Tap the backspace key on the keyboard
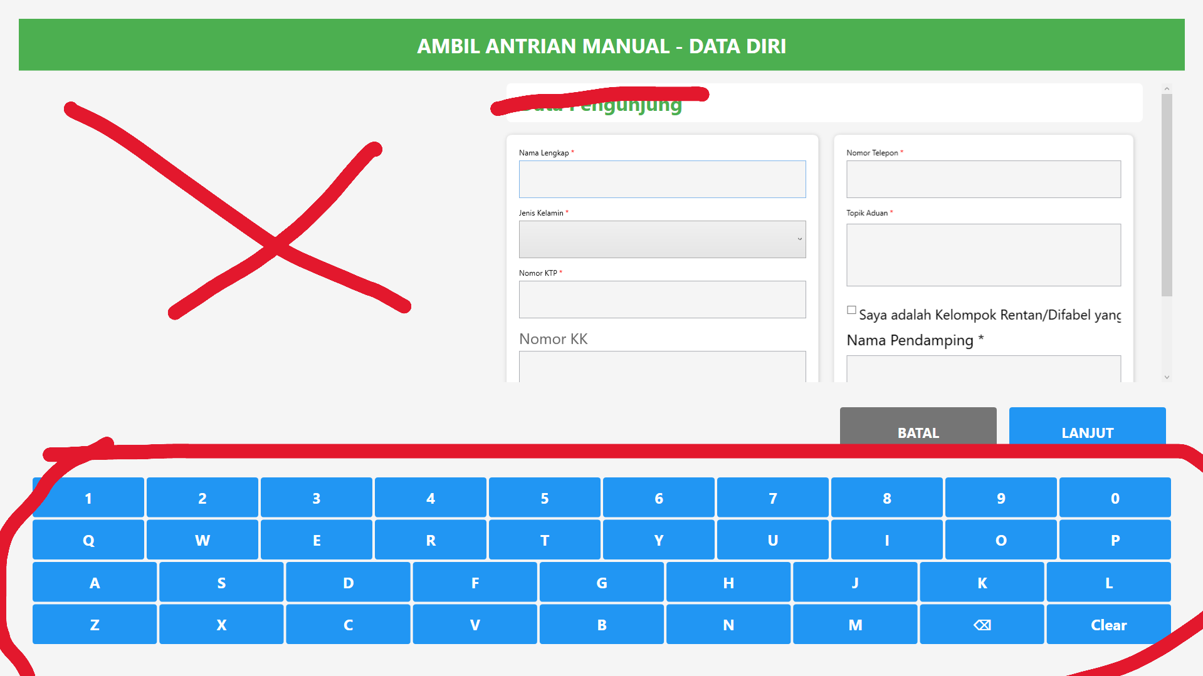Image resolution: width=1203 pixels, height=676 pixels. tap(982, 625)
